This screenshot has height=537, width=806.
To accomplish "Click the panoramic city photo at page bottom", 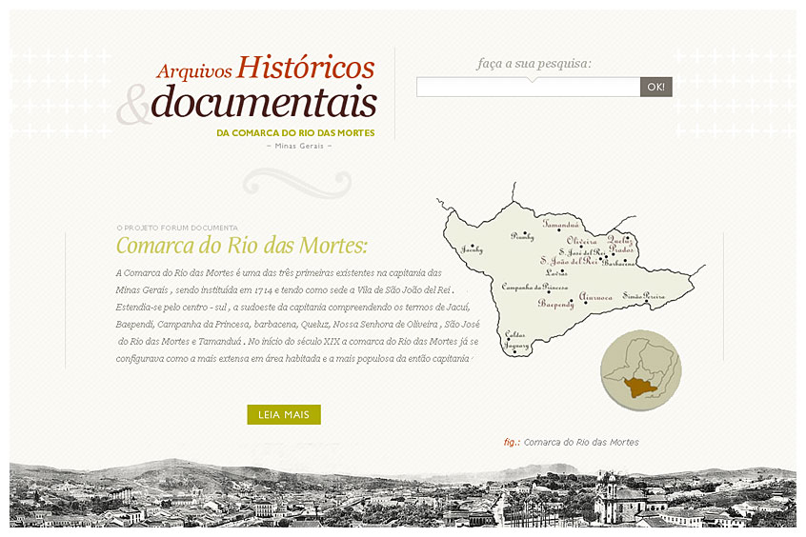I will [403, 493].
